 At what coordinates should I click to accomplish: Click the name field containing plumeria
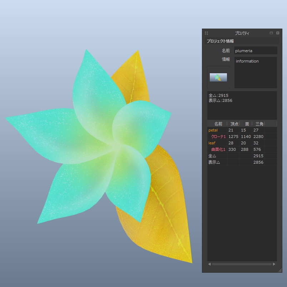click(x=255, y=50)
